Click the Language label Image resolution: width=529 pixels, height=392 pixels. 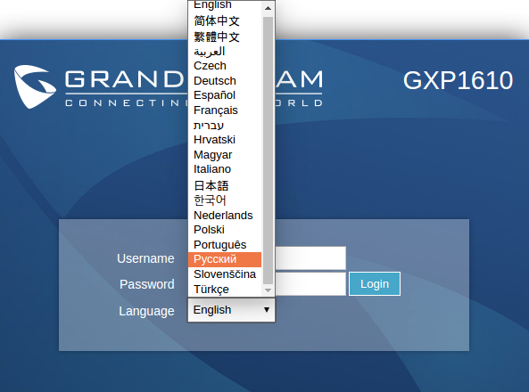pos(146,311)
